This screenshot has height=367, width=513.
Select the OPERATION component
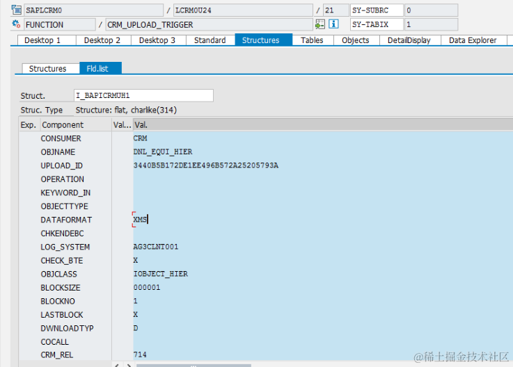coord(62,179)
